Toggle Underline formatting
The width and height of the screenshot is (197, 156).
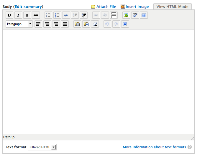(27, 15)
